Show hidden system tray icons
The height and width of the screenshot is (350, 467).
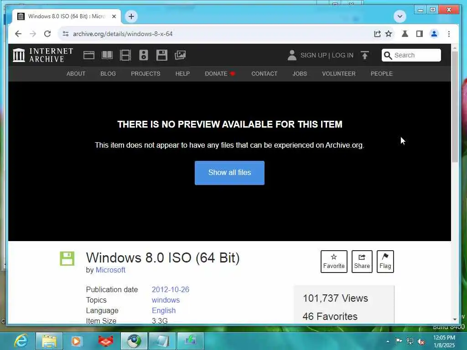click(x=388, y=341)
